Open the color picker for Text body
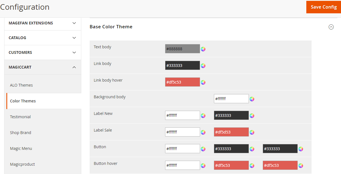The image size is (341, 174). 203,49
